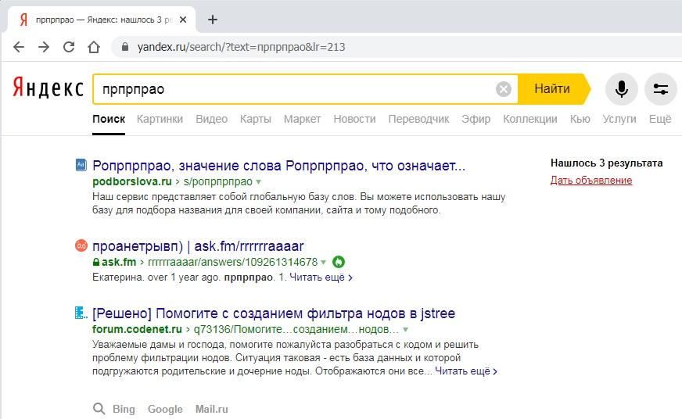This screenshot has height=419, width=682.
Task: Click the Дать объявление link
Action: 591,181
